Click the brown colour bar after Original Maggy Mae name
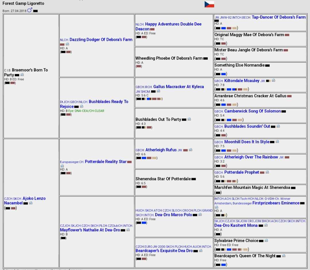The height and width of the screenshot is (270, 310). pos(287,35)
